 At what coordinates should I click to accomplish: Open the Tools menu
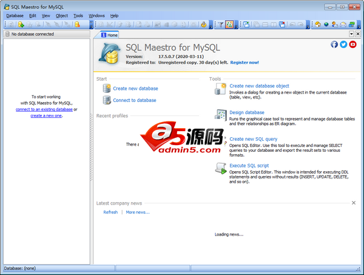(x=78, y=16)
